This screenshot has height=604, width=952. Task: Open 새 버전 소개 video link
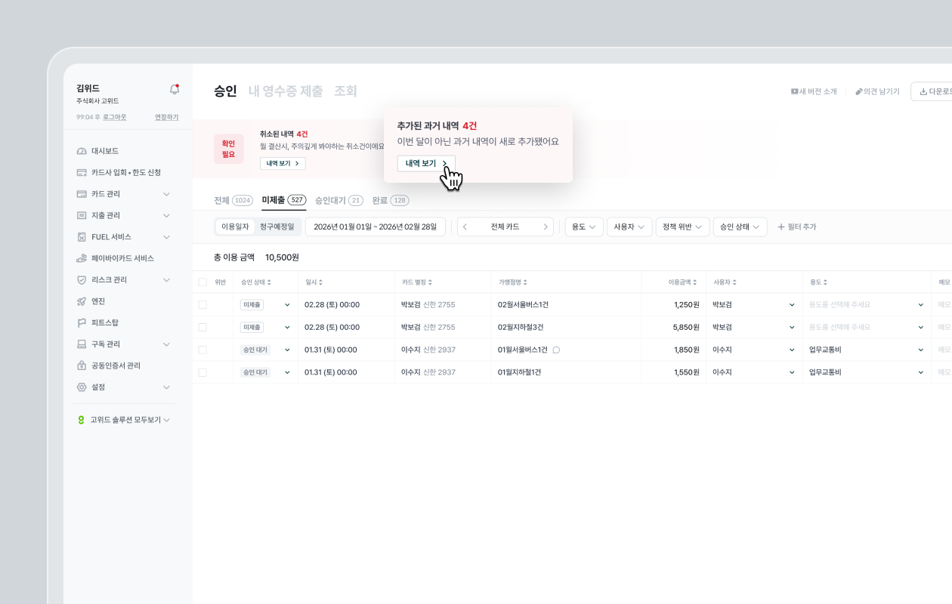[814, 91]
